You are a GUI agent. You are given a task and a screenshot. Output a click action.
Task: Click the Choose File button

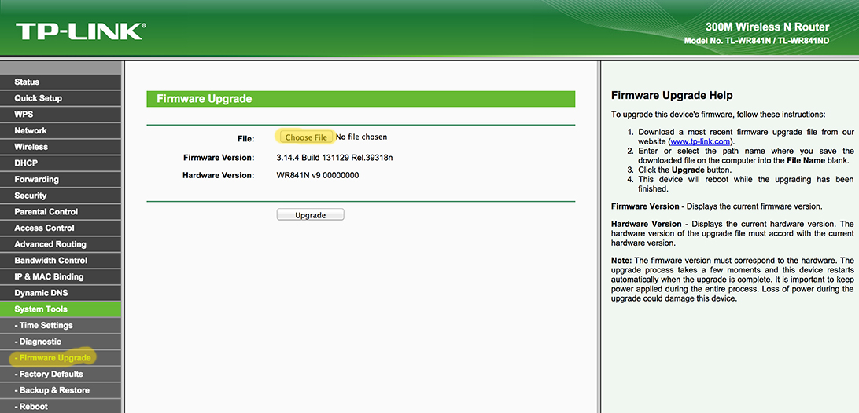305,137
